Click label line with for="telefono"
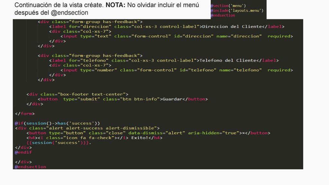 [164, 60]
